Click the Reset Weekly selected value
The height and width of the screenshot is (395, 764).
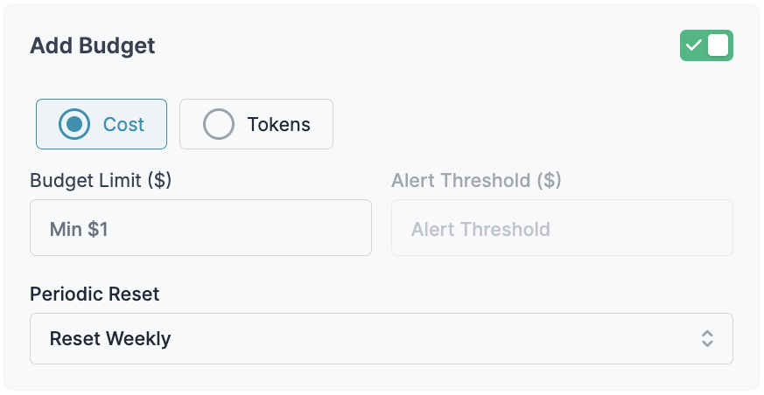click(x=110, y=338)
